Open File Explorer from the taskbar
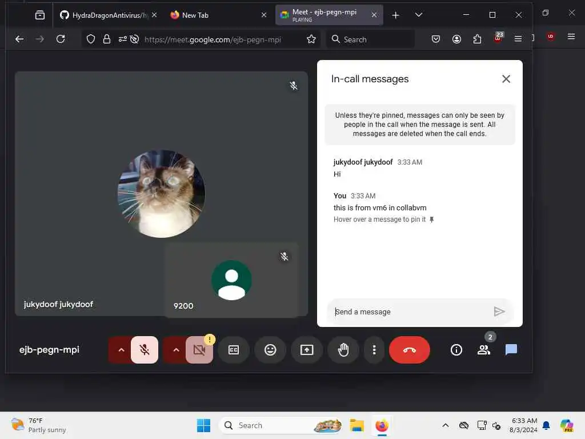This screenshot has width=585, height=439. (x=356, y=425)
